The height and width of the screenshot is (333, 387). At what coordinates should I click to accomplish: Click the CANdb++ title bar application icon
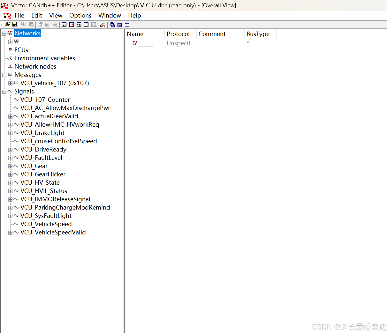pyautogui.click(x=4, y=5)
